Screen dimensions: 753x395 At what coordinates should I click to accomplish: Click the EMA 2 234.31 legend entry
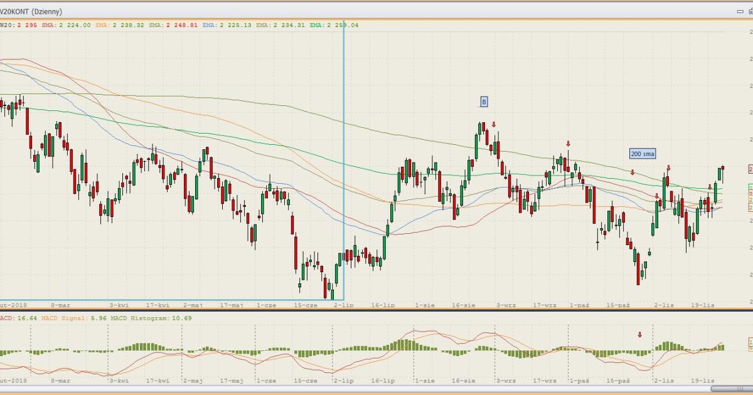click(280, 25)
